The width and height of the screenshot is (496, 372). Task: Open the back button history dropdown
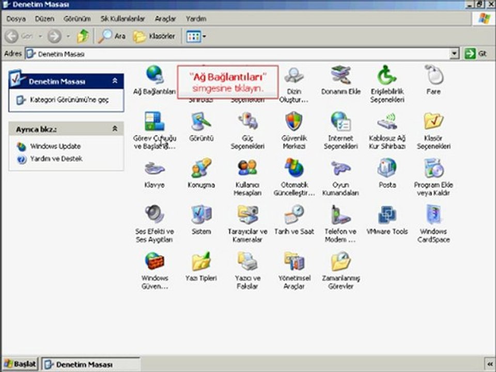click(x=40, y=36)
